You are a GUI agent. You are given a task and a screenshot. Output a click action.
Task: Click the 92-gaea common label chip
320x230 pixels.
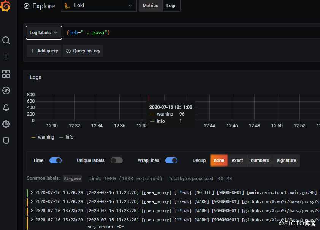72,179
